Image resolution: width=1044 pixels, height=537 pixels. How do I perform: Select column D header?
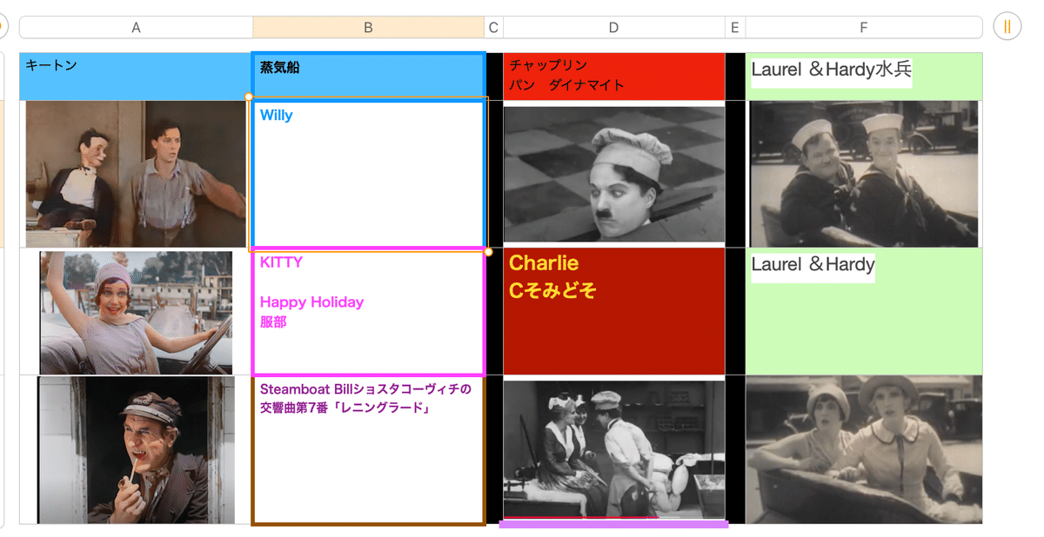[x=613, y=28]
